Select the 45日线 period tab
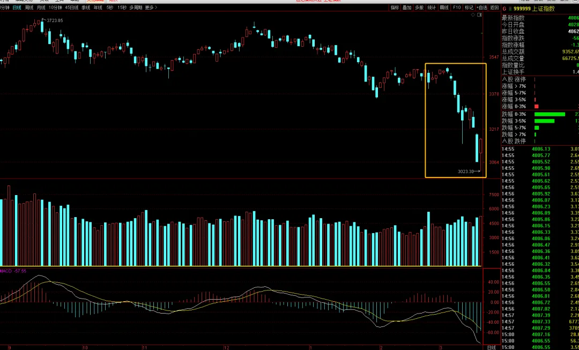 pyautogui.click(x=72, y=8)
